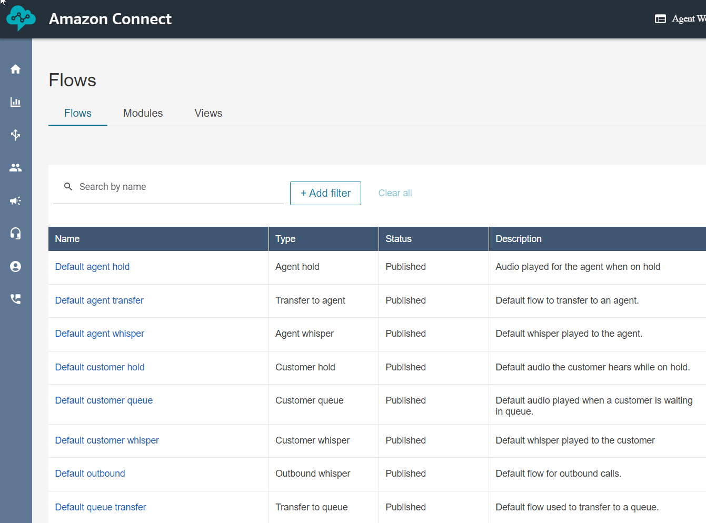Click the Search by name field
The height and width of the screenshot is (523, 706).
point(168,187)
